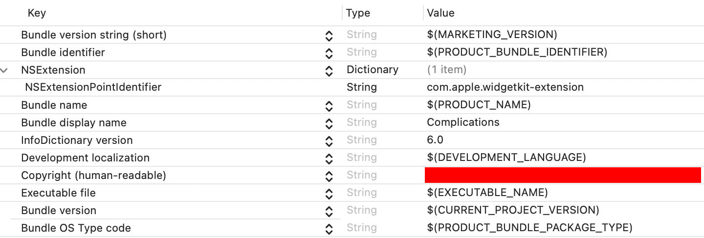Open key stepper for Bundle version string (short)
Image resolution: width=704 pixels, height=238 pixels.
pyautogui.click(x=329, y=35)
